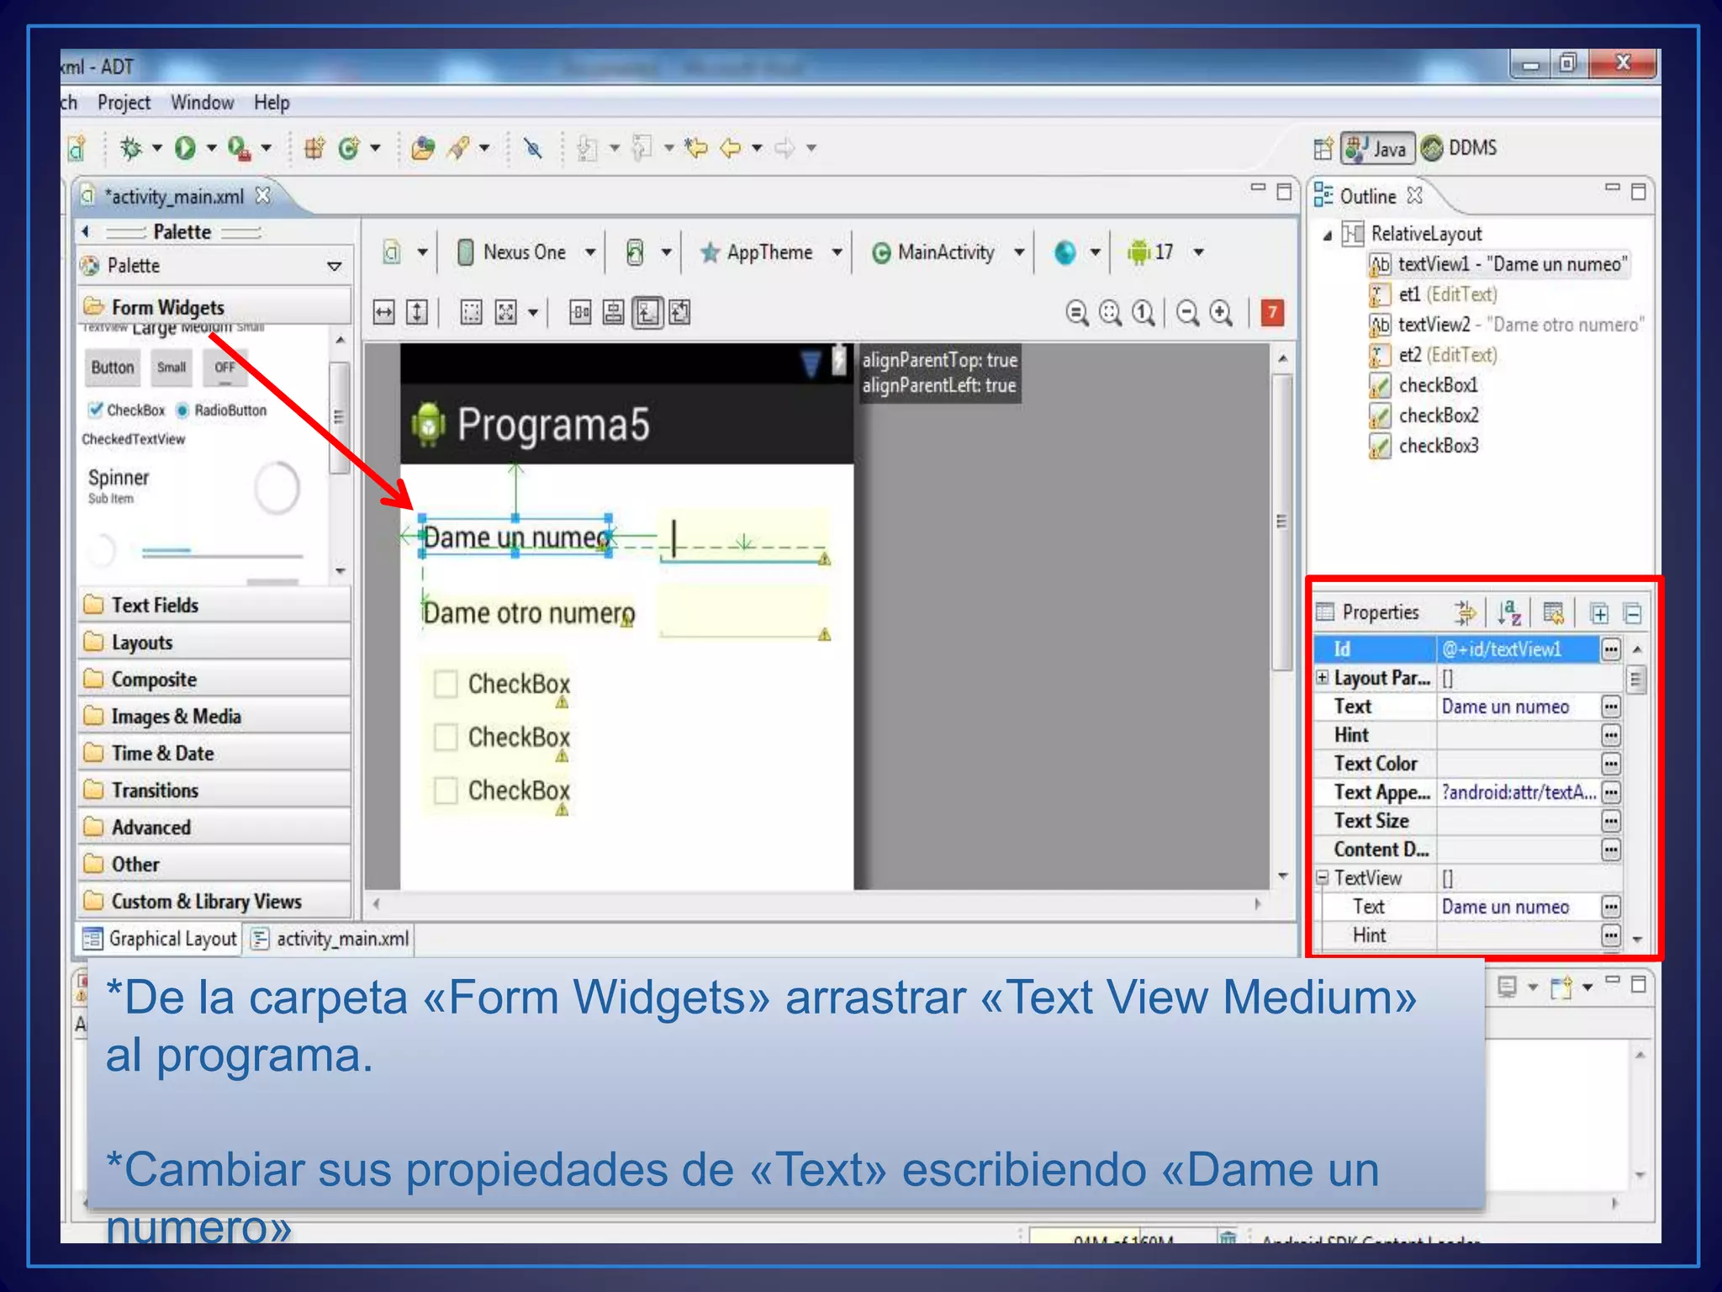The height and width of the screenshot is (1292, 1722).
Task: Click the back navigation arrow in toolbar
Action: click(x=730, y=148)
